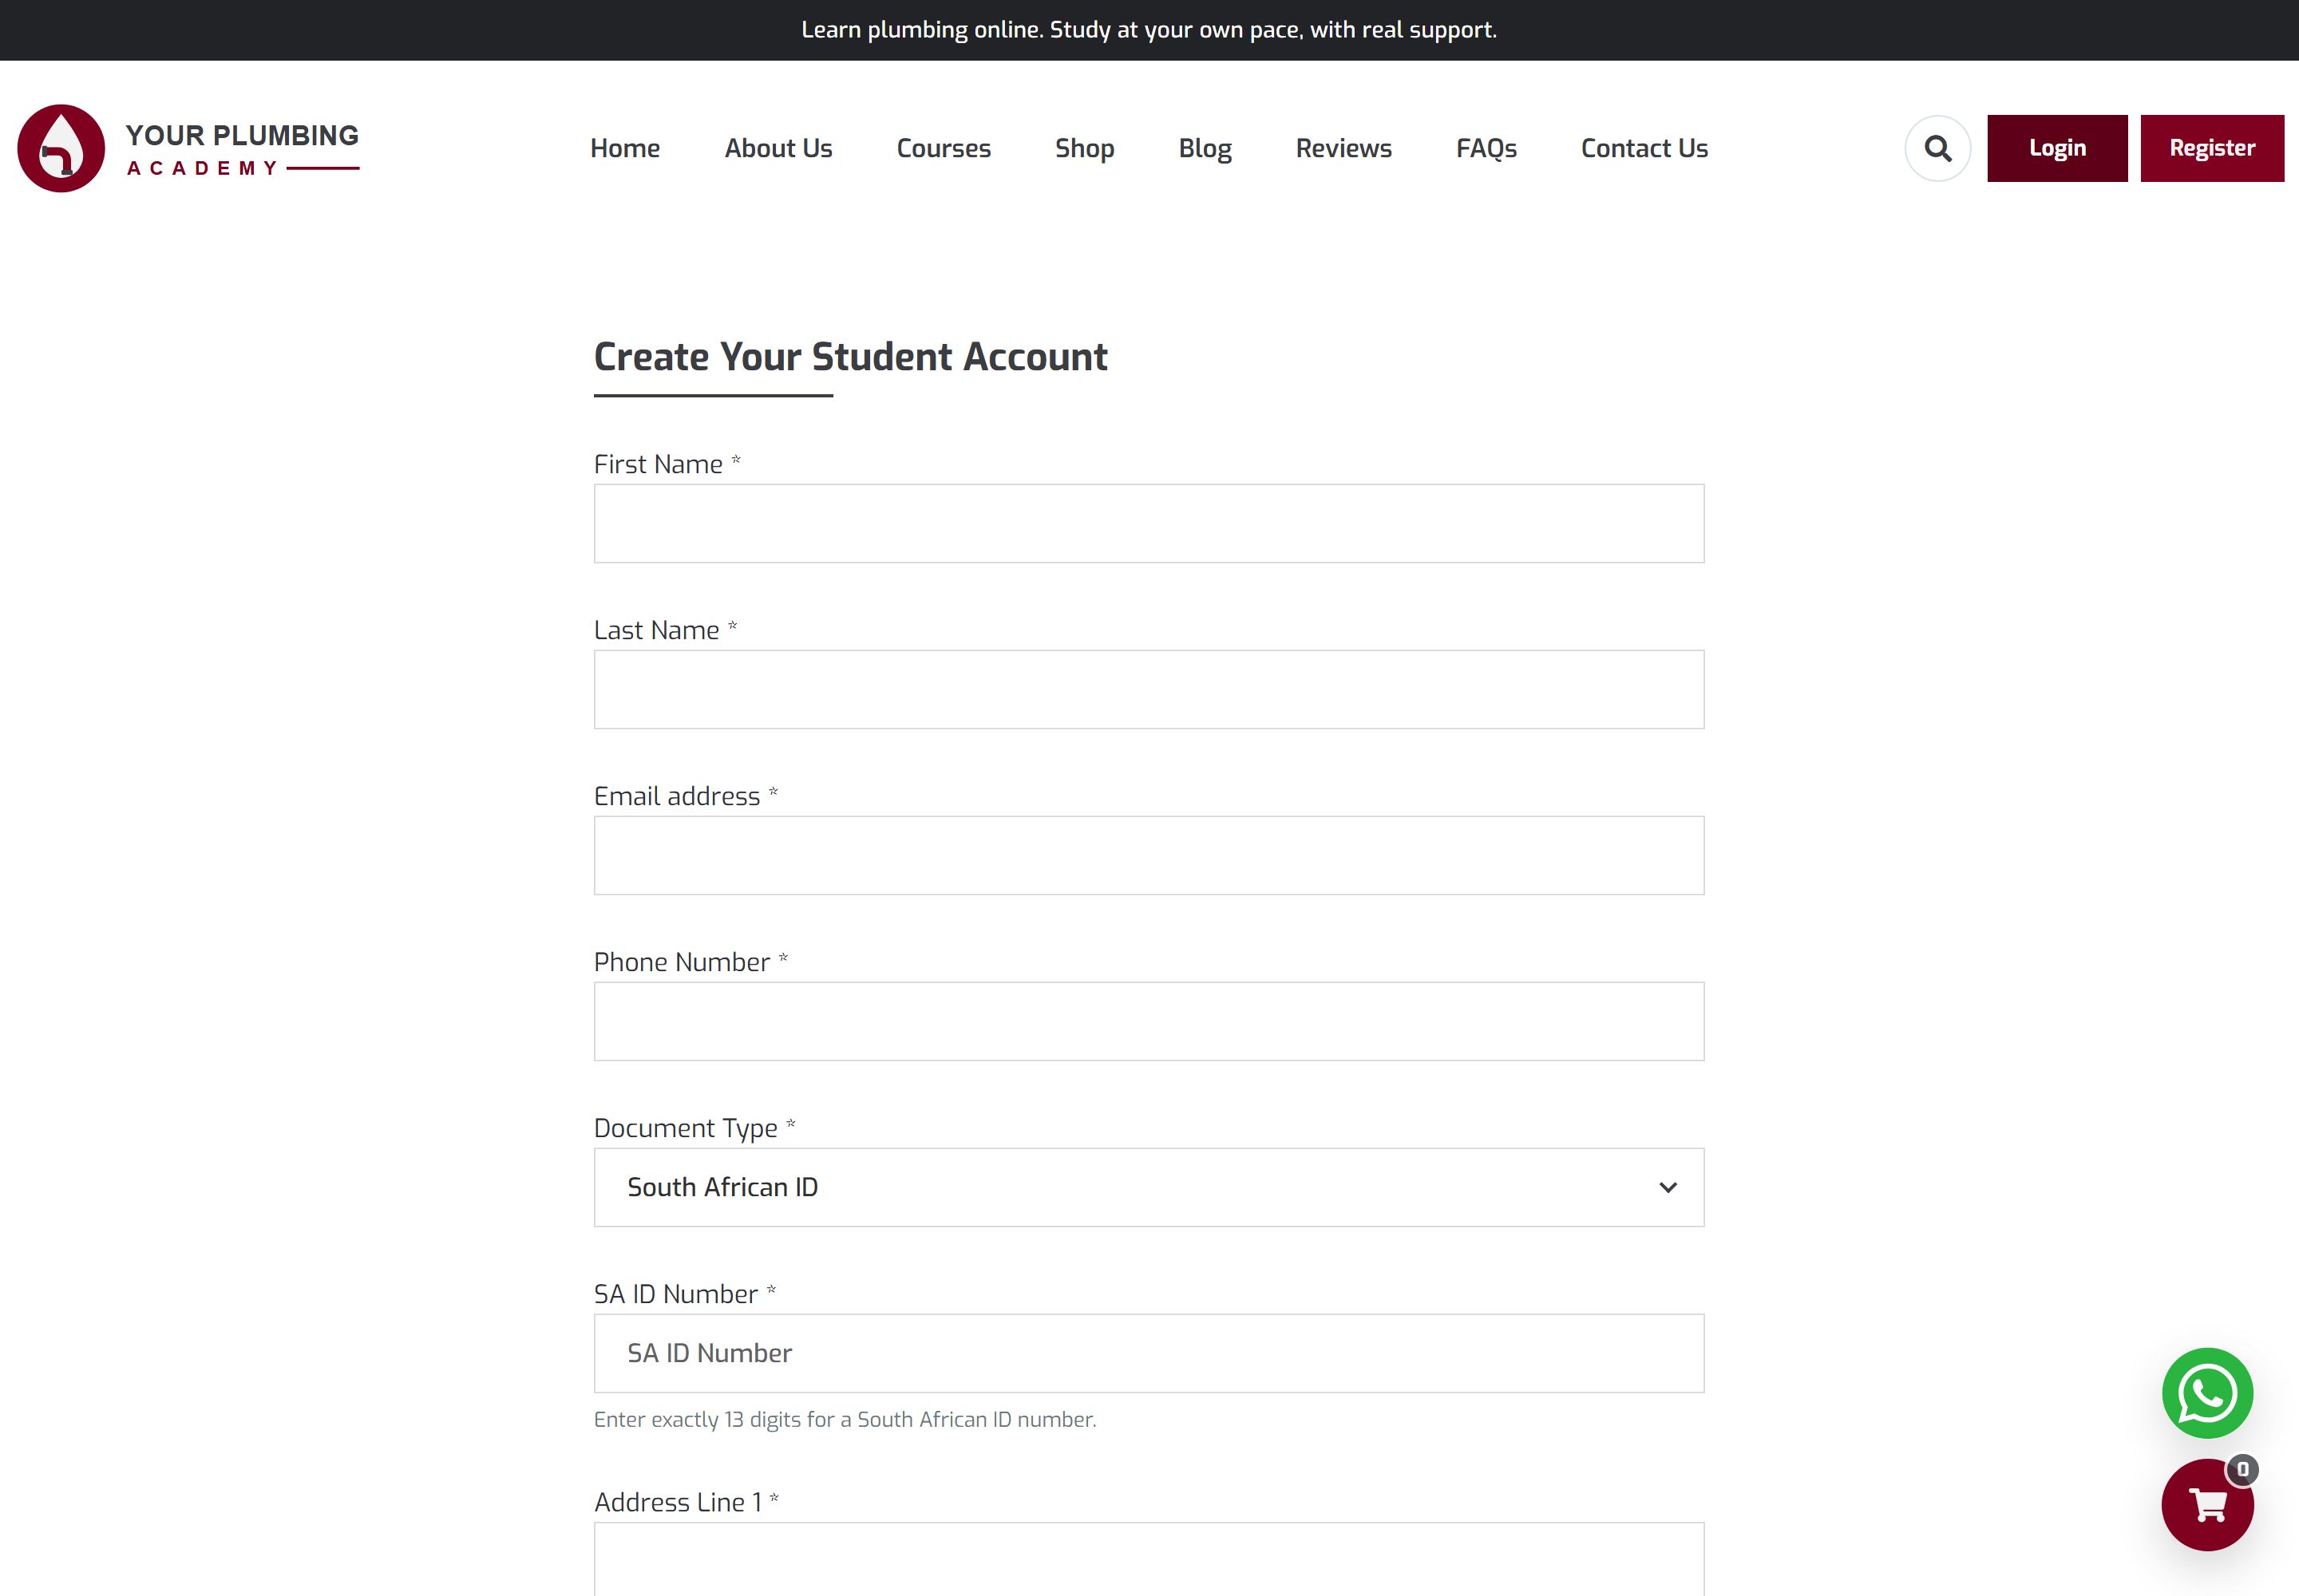Screen dimensions: 2299x1596
Task: Click the 'Create Your Student Account' heading
Action: pos(850,357)
